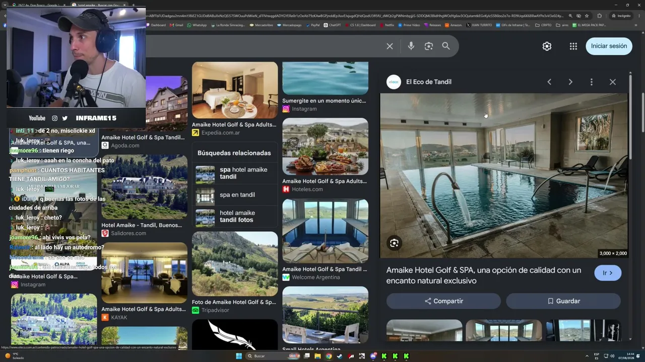Image resolution: width=645 pixels, height=362 pixels.
Task: Expand the CRIPTO bookmarks folder
Action: (544, 25)
